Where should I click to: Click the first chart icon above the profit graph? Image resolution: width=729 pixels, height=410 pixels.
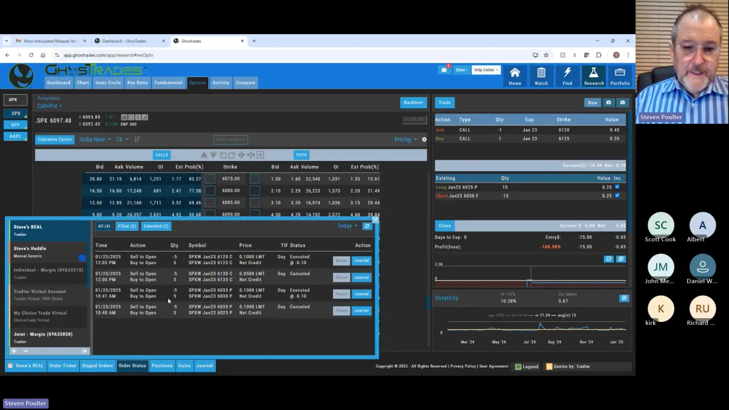pos(609,259)
